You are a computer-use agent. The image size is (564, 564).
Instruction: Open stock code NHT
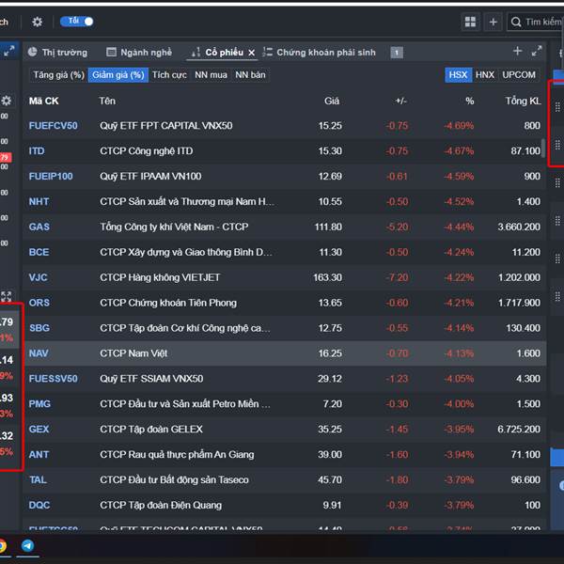click(x=39, y=201)
